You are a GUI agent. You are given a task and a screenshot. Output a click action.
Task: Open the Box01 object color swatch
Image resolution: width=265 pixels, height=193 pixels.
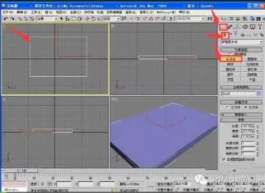point(259,94)
